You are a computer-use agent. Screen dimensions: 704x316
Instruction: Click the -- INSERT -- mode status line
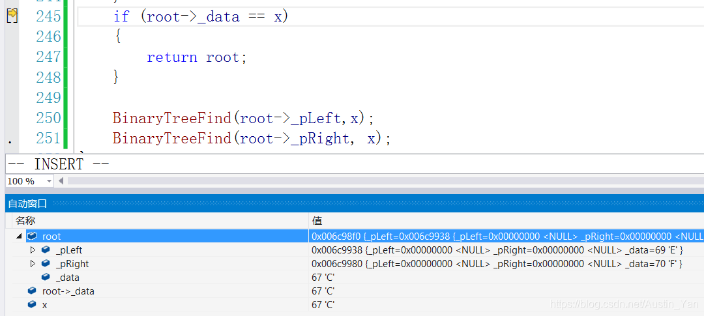point(59,164)
